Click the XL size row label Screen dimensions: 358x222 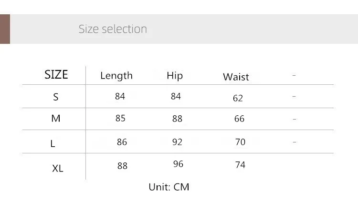pyautogui.click(x=58, y=169)
